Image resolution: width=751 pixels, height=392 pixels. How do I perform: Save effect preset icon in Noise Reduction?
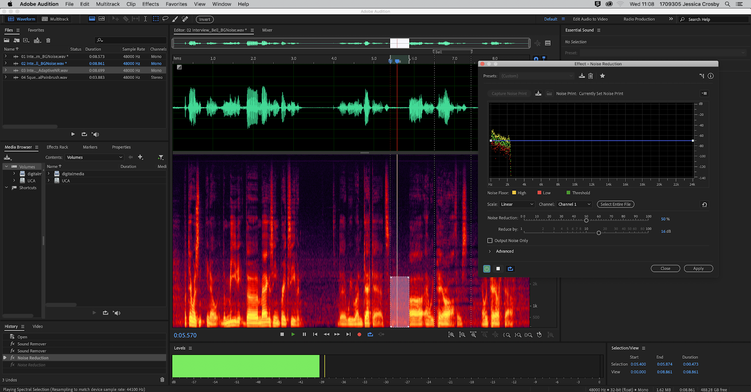582,76
